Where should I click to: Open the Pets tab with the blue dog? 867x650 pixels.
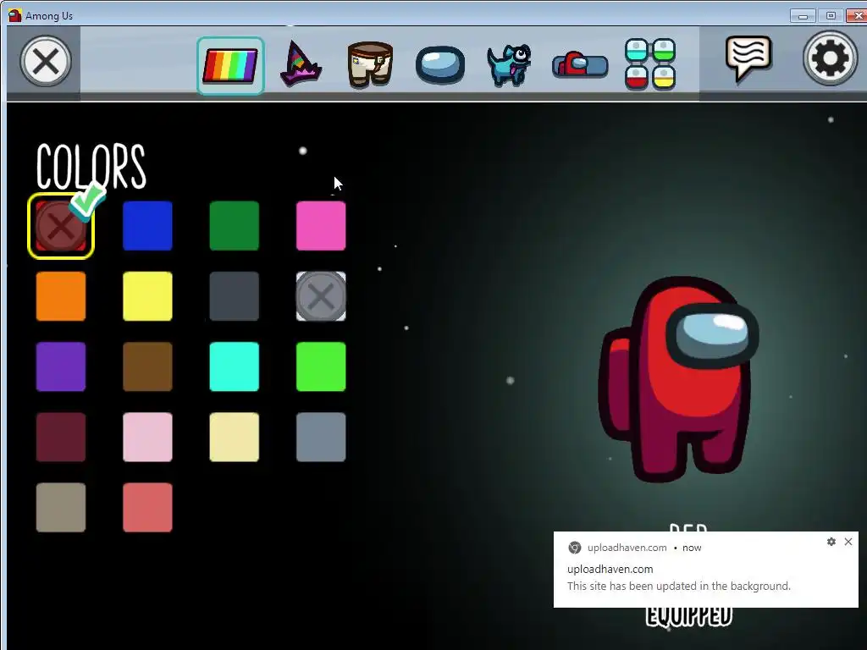coord(509,65)
